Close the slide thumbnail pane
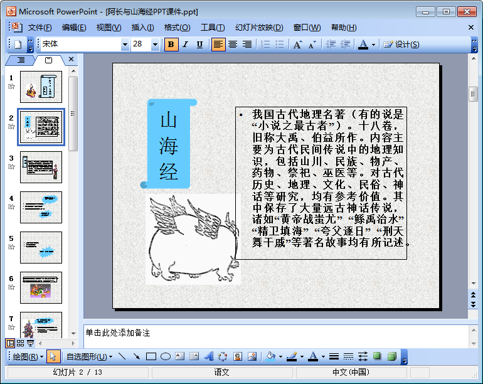 point(71,59)
